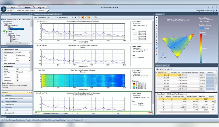Toggle Deflection Shapes in Windows list
Screen dimensions: 219x127
[x=17, y=101]
